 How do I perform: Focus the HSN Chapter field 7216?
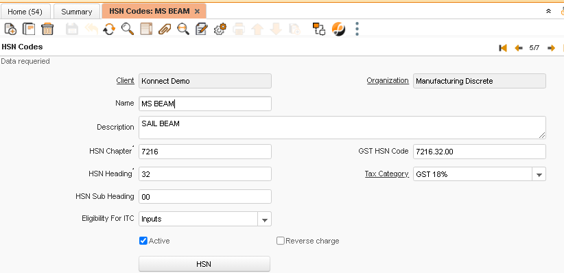click(x=205, y=152)
